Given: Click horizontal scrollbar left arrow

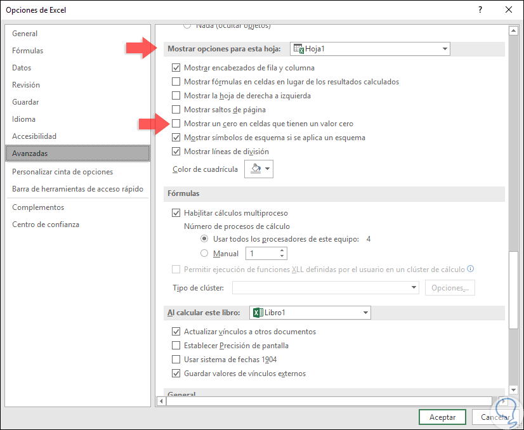Looking at the screenshot, I should pyautogui.click(x=161, y=401).
